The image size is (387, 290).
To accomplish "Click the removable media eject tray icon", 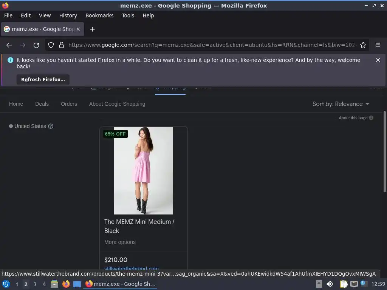I will coord(319,284).
